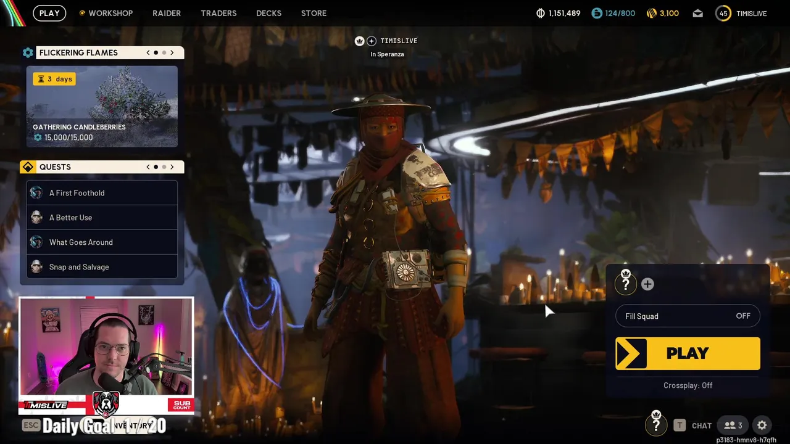Click the trader portrait beside A Better Use
Image resolution: width=790 pixels, height=444 pixels.
[36, 218]
